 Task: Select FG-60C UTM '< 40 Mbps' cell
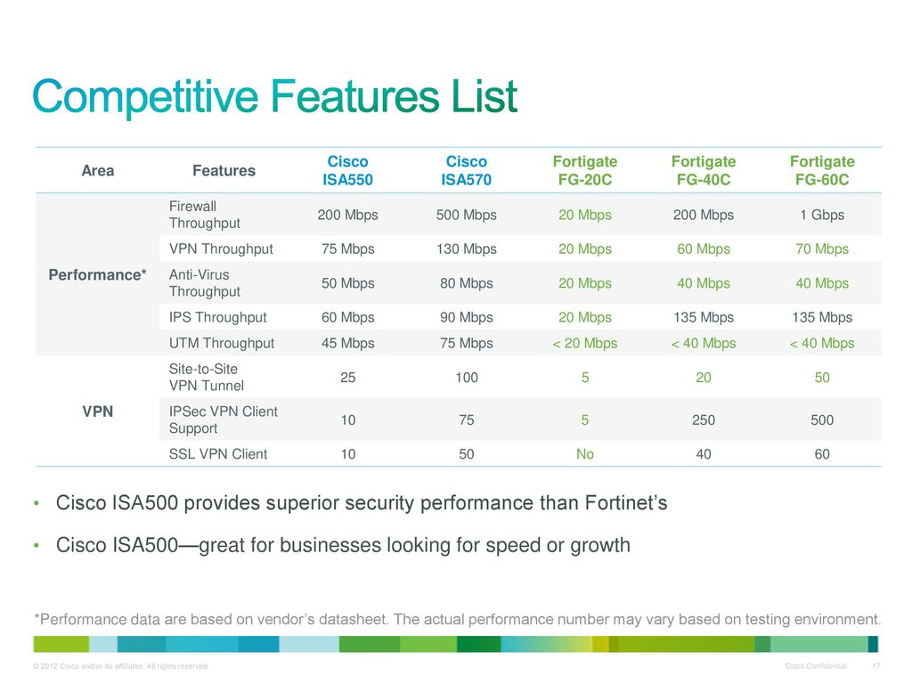coord(822,343)
